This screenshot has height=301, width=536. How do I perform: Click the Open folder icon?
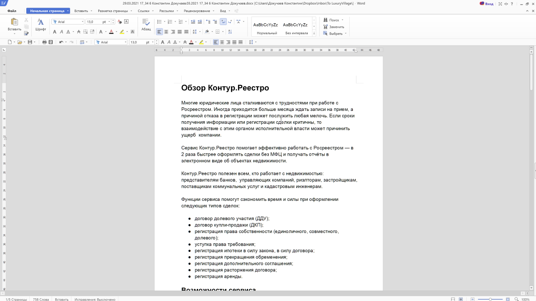(20, 42)
